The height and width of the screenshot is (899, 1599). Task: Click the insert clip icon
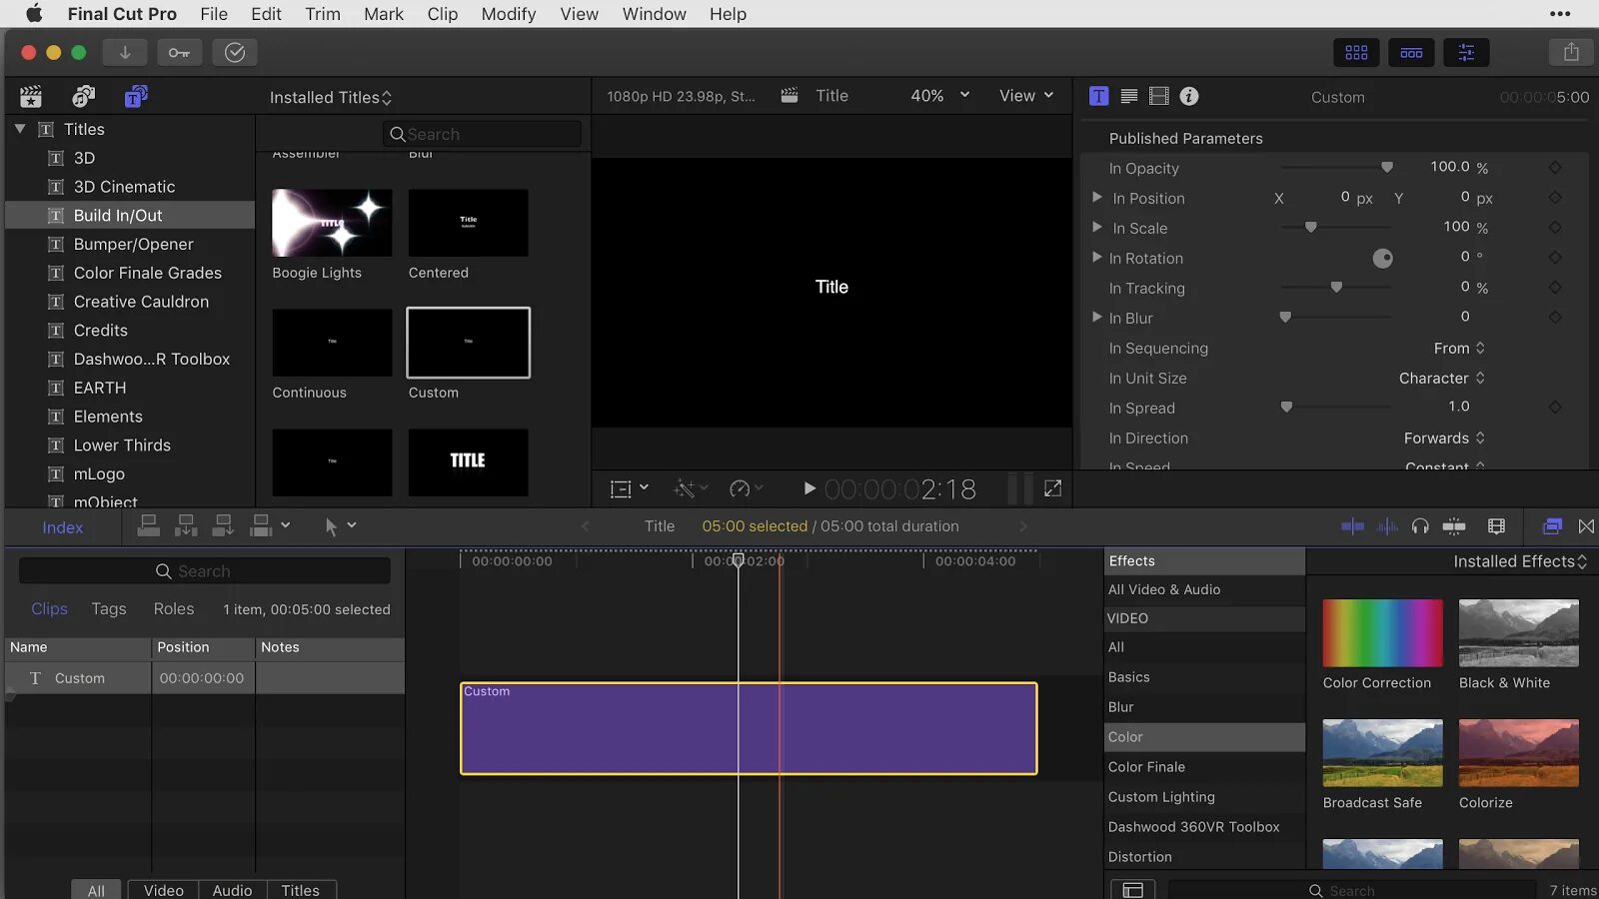[x=186, y=525]
